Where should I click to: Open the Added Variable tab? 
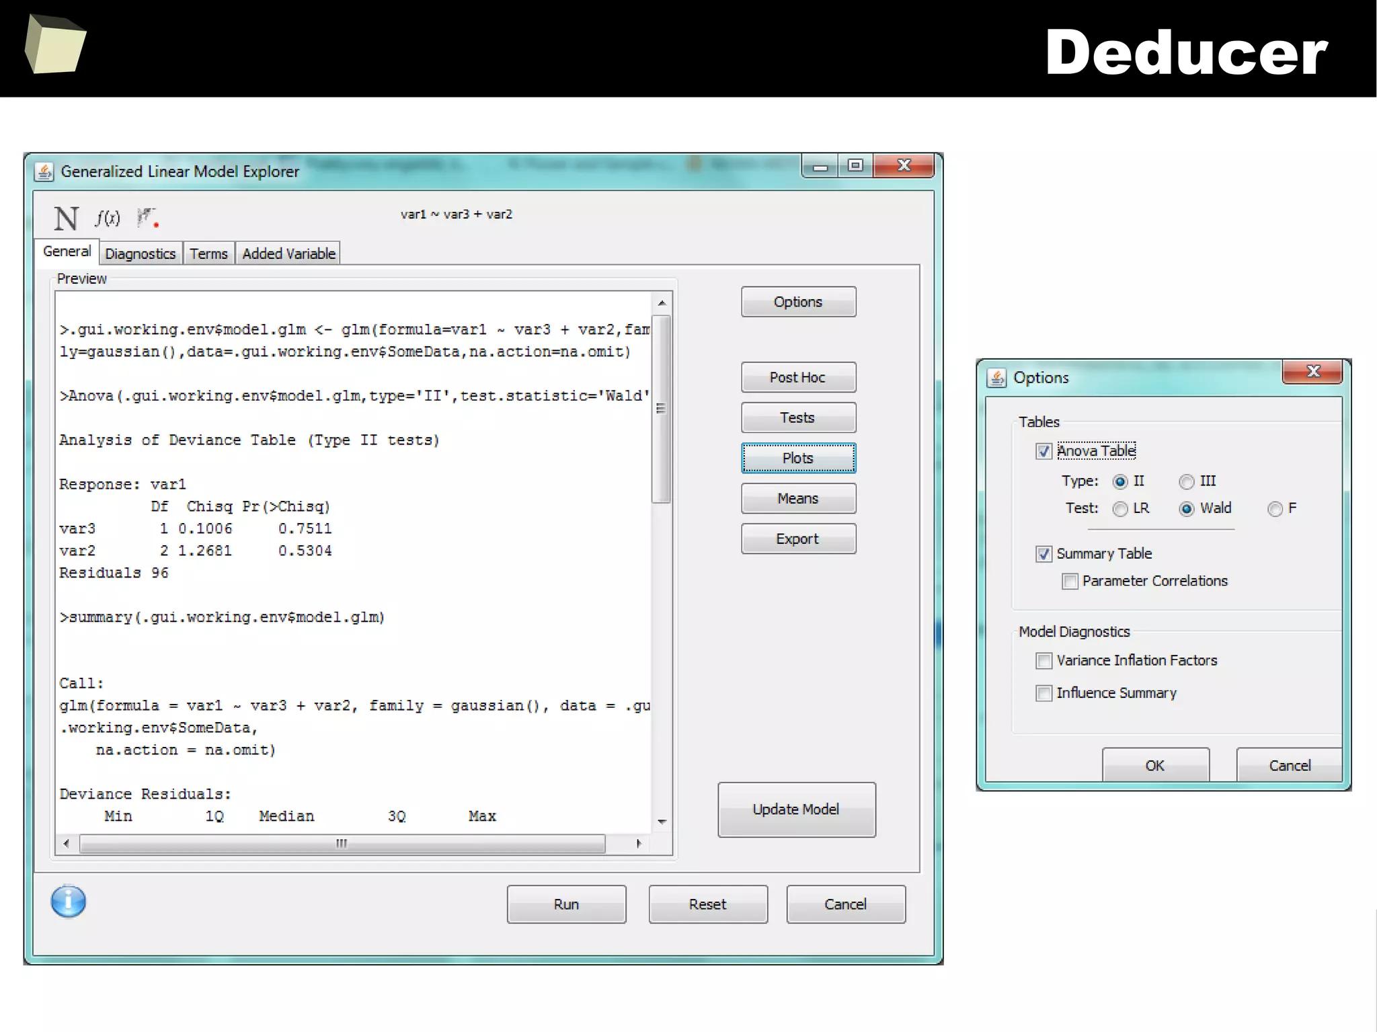coord(288,253)
